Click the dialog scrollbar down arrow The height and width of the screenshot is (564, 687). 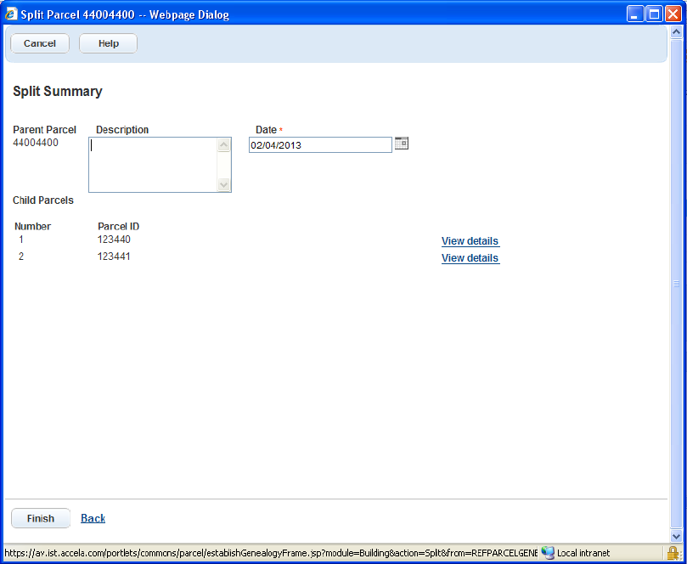click(x=676, y=536)
